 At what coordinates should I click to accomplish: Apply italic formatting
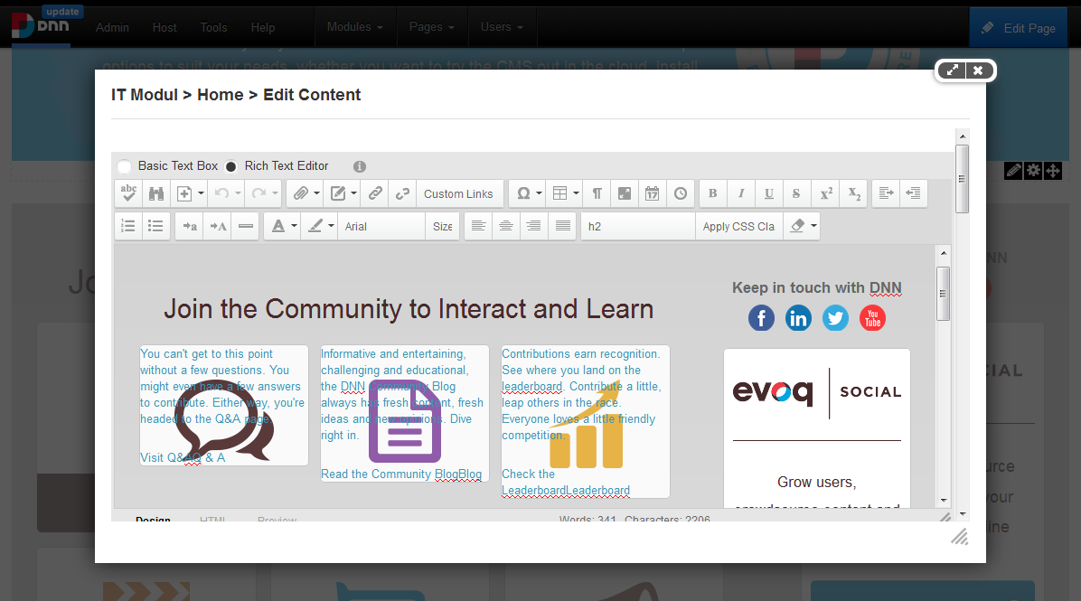741,193
